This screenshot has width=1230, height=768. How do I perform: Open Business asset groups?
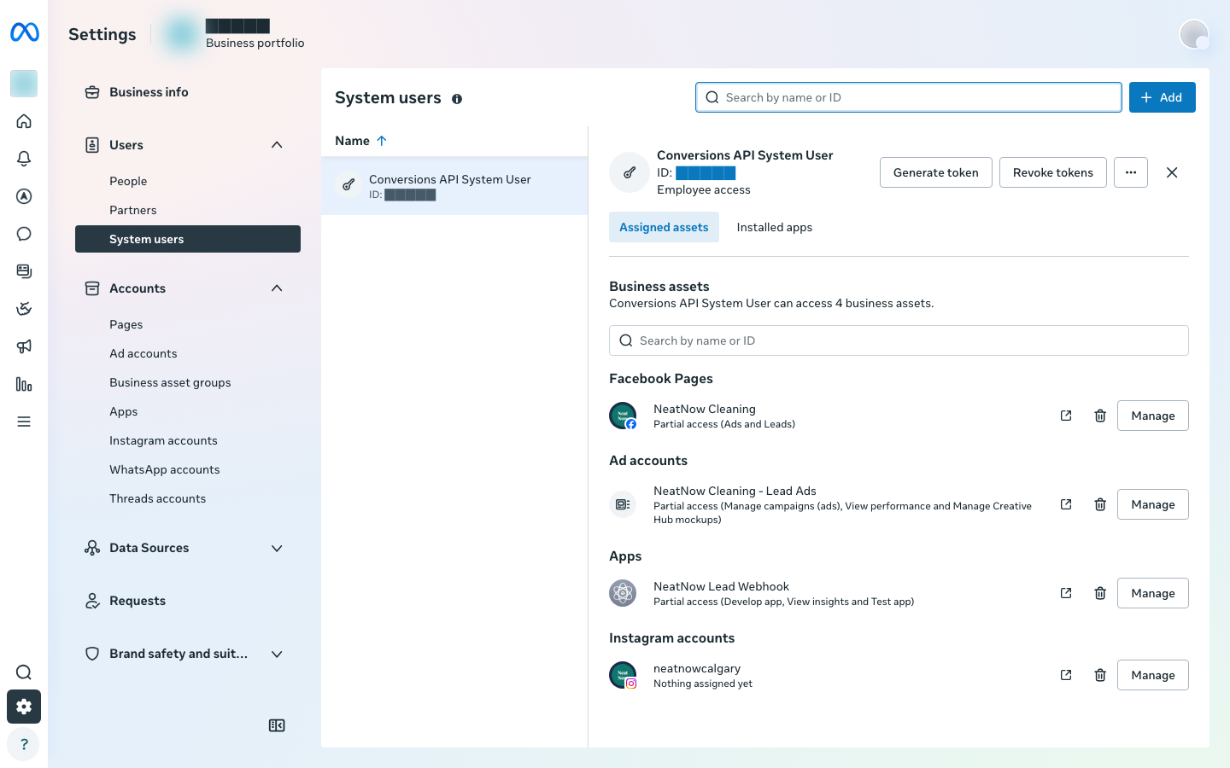click(188, 382)
